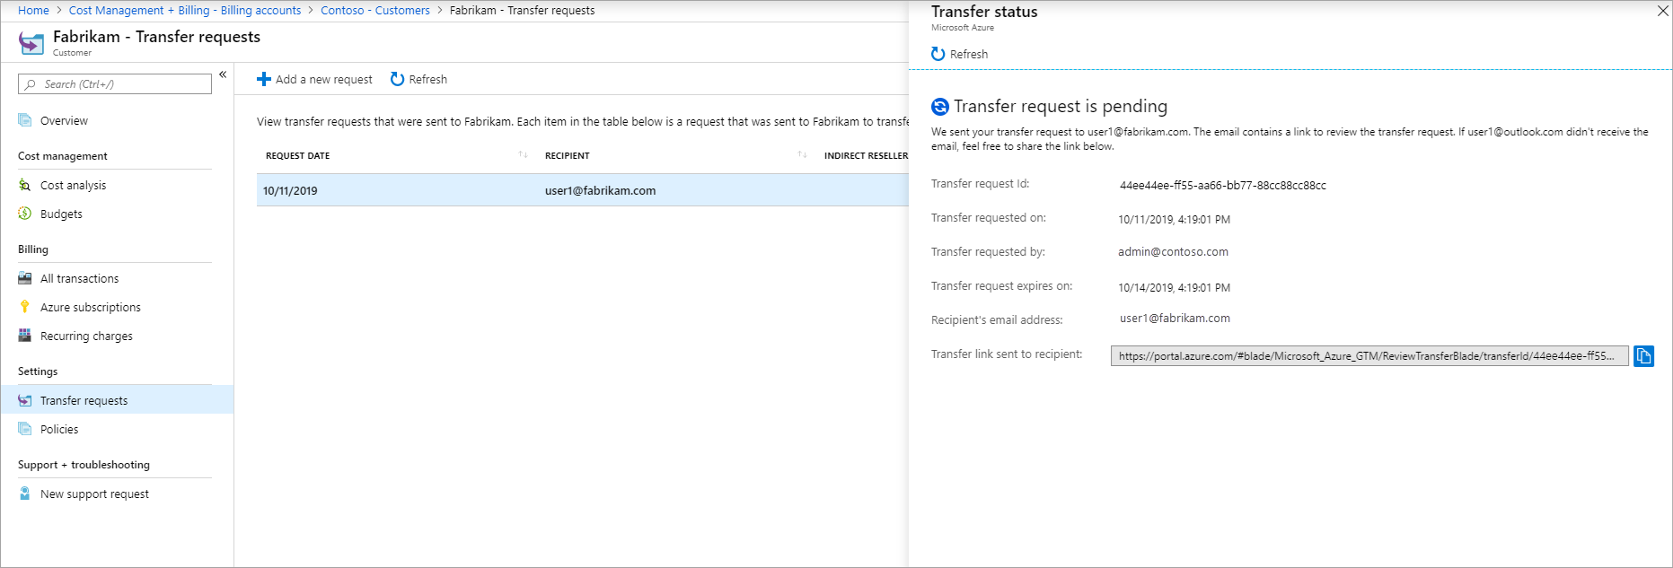Click the Budgets dollar icon
This screenshot has width=1673, height=568.
point(24,214)
